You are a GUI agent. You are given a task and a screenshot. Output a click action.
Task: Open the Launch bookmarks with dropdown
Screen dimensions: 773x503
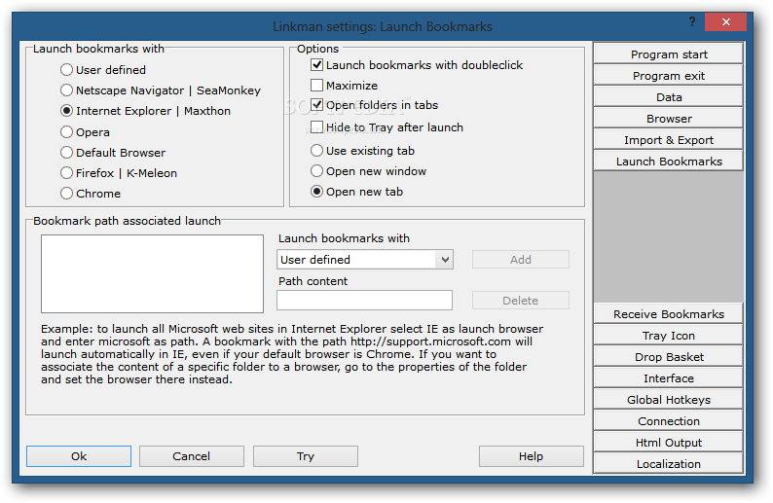point(365,260)
